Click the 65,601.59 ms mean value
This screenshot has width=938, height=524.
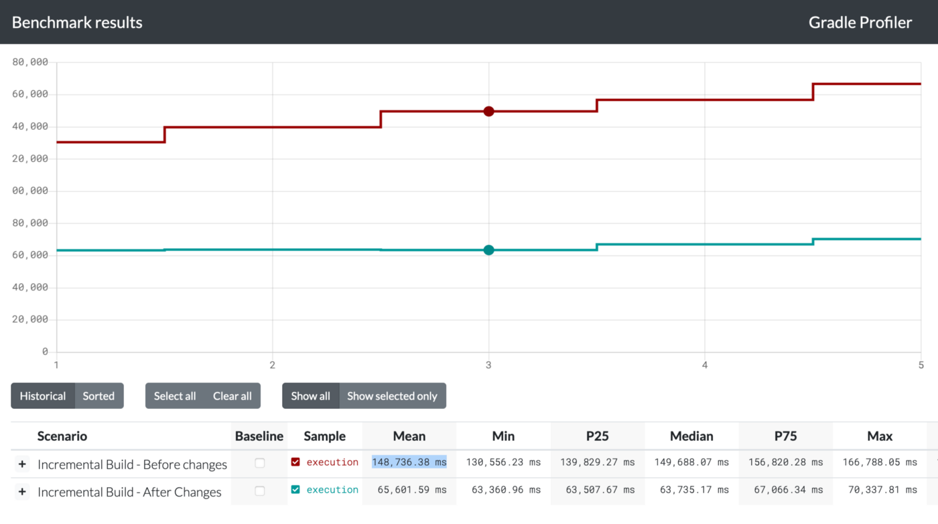tap(412, 490)
